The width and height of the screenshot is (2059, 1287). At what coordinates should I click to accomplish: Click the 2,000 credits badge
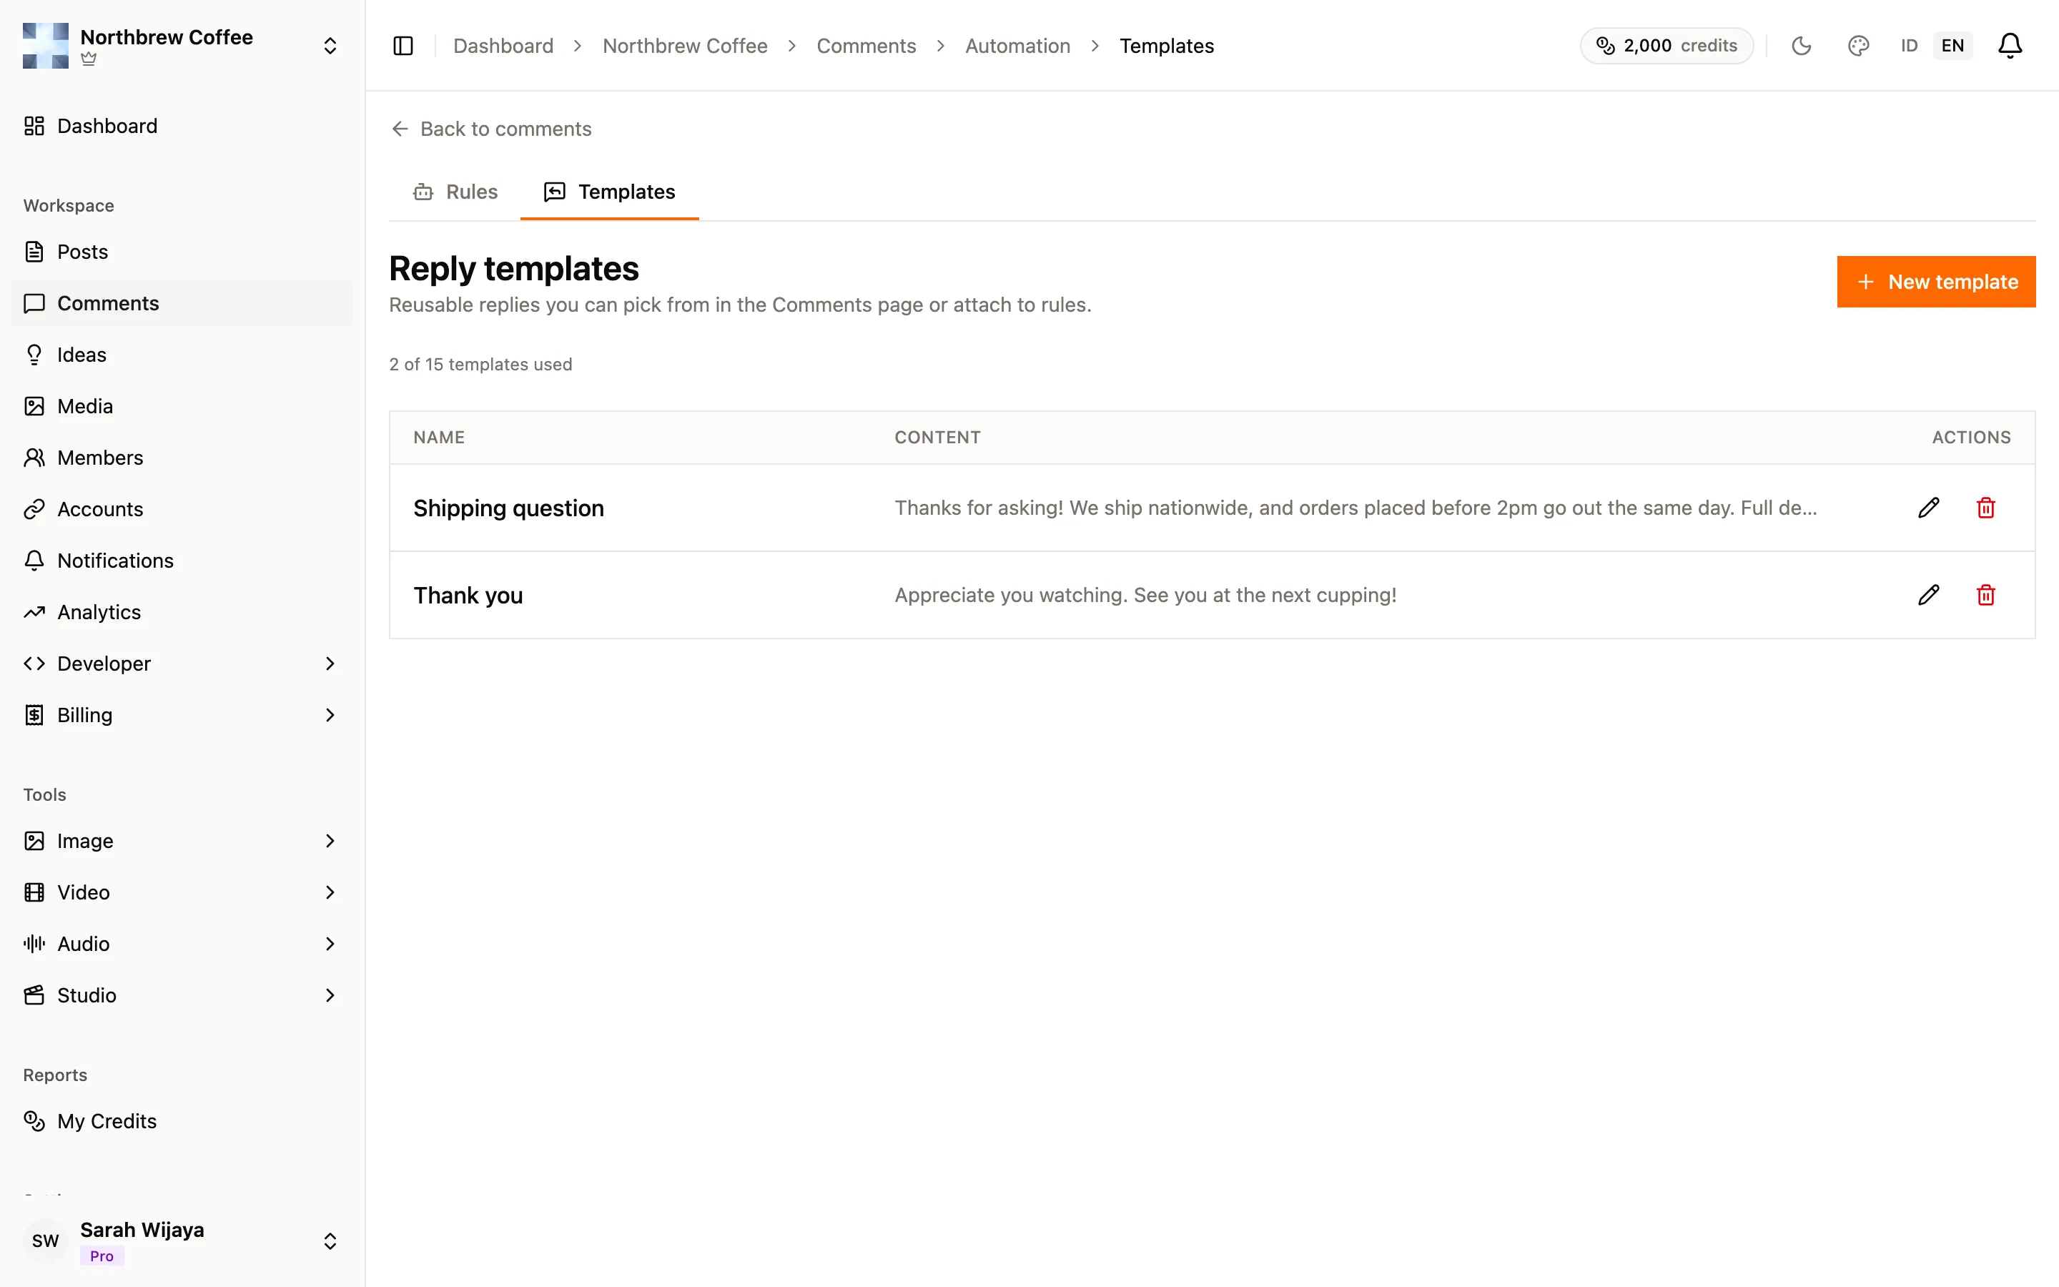click(x=1666, y=46)
